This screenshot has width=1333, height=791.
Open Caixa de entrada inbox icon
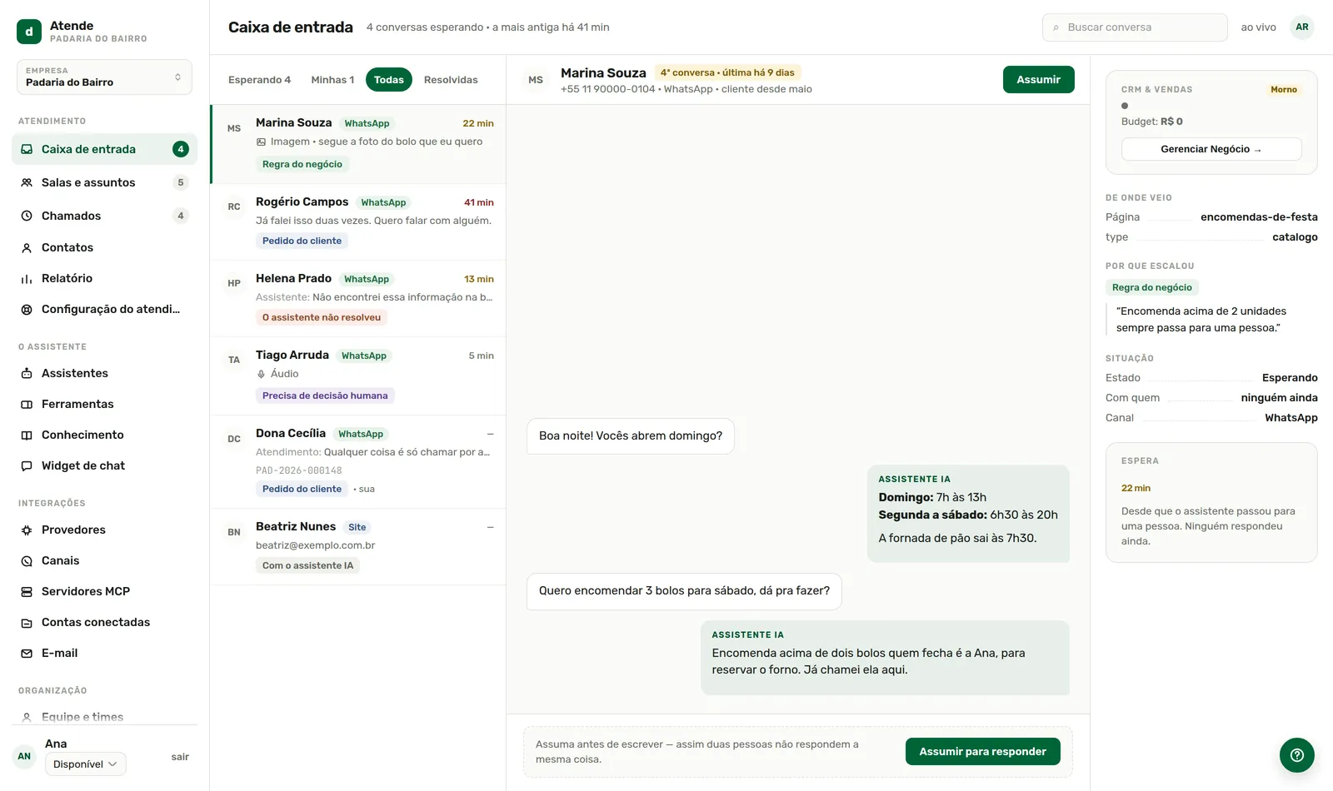(27, 149)
